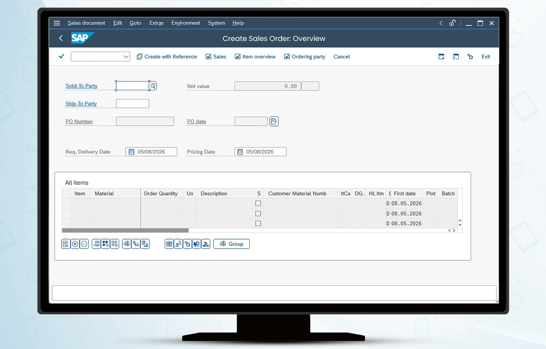This screenshot has height=349, width=546.
Task: Open the System menu
Action: (x=216, y=23)
